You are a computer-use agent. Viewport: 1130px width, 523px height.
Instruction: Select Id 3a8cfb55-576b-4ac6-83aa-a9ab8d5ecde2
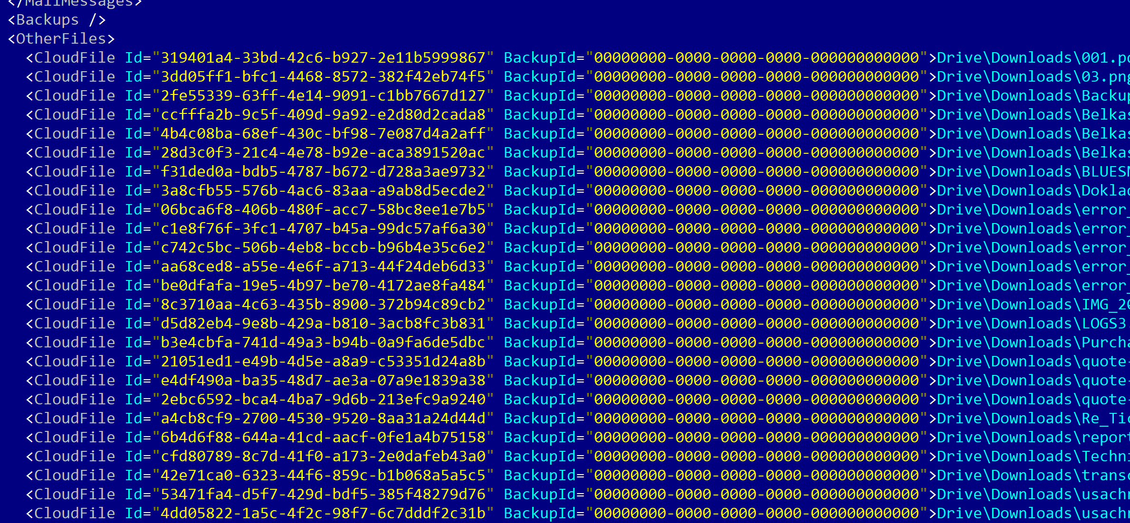[x=323, y=191]
